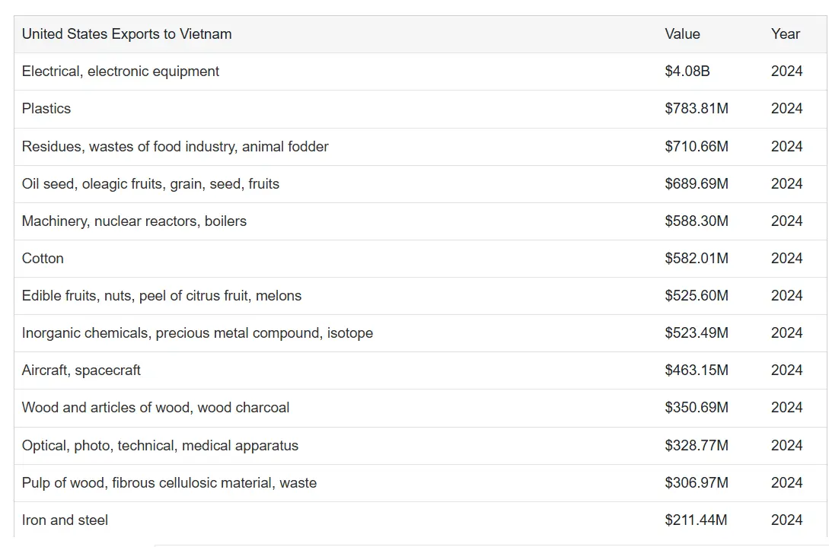Click Inorganic chemicals, precious metal compound

point(197,333)
